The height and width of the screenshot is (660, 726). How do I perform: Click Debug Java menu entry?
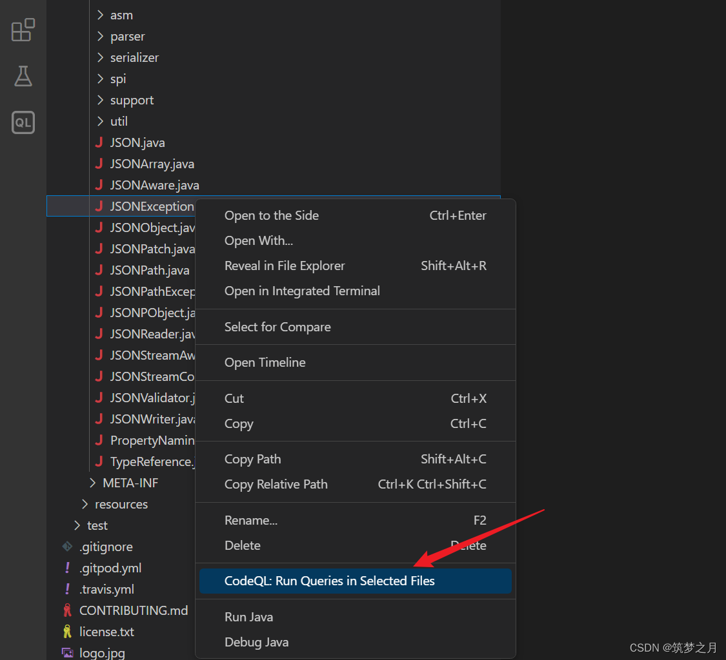pyautogui.click(x=256, y=642)
